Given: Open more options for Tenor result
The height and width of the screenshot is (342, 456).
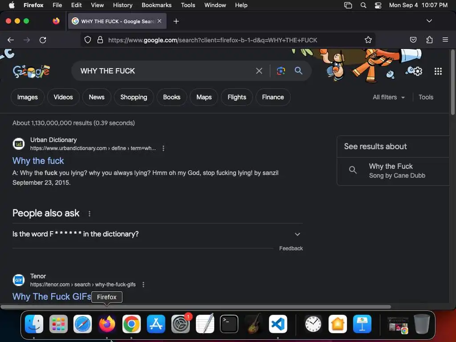Looking at the screenshot, I should point(143,285).
